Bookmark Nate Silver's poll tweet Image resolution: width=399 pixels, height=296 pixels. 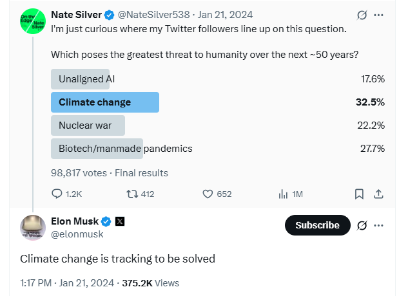pos(360,194)
